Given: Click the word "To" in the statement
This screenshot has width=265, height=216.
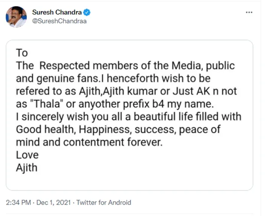Looking at the screenshot, I should (22, 52).
